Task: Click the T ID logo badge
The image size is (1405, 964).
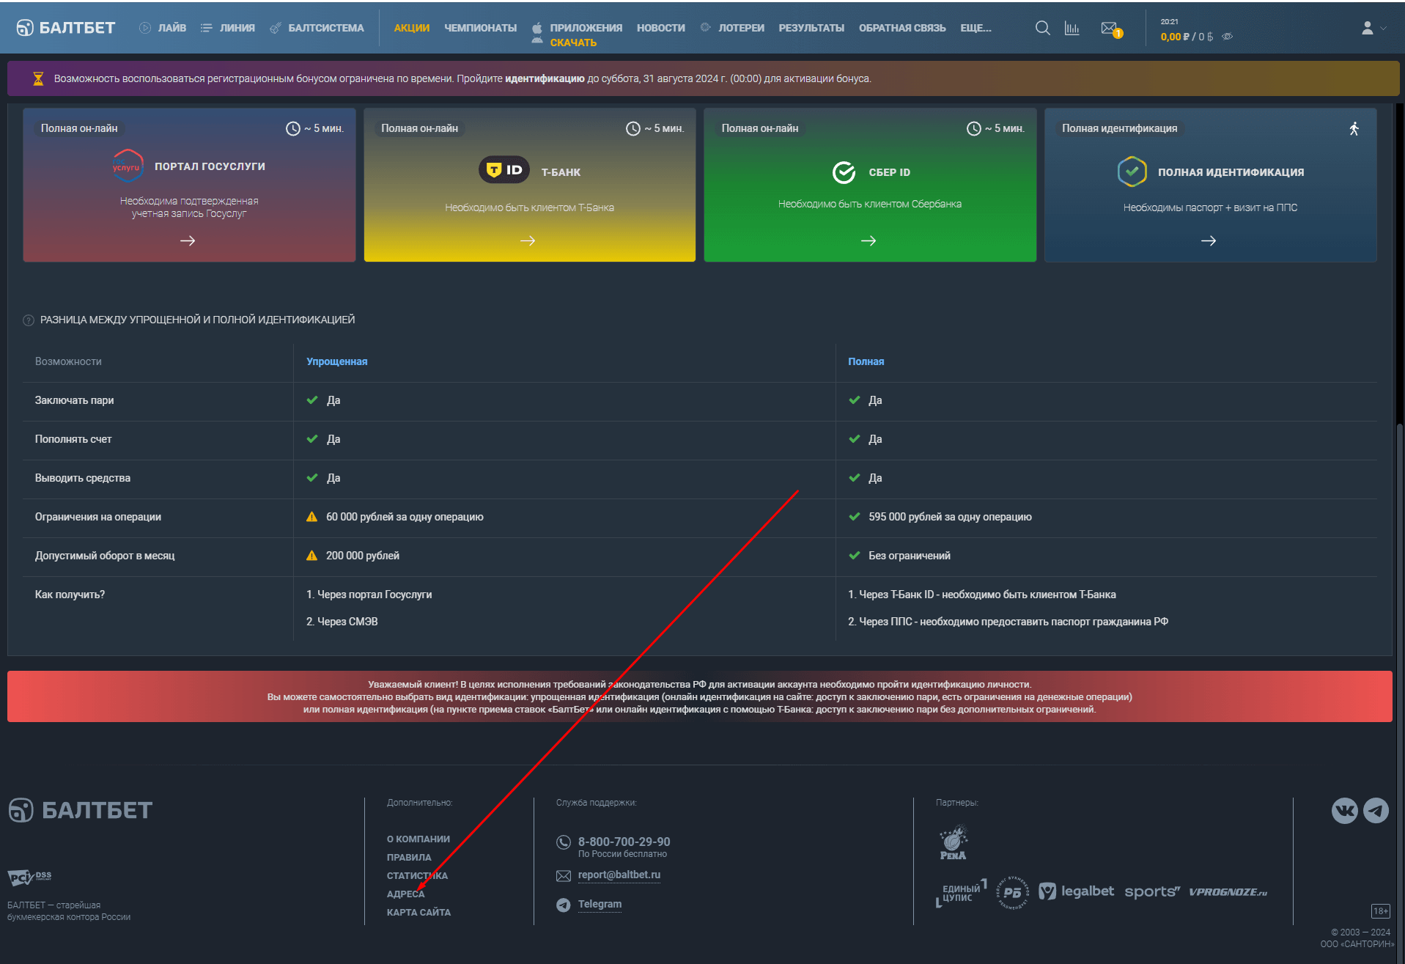Action: point(504,170)
